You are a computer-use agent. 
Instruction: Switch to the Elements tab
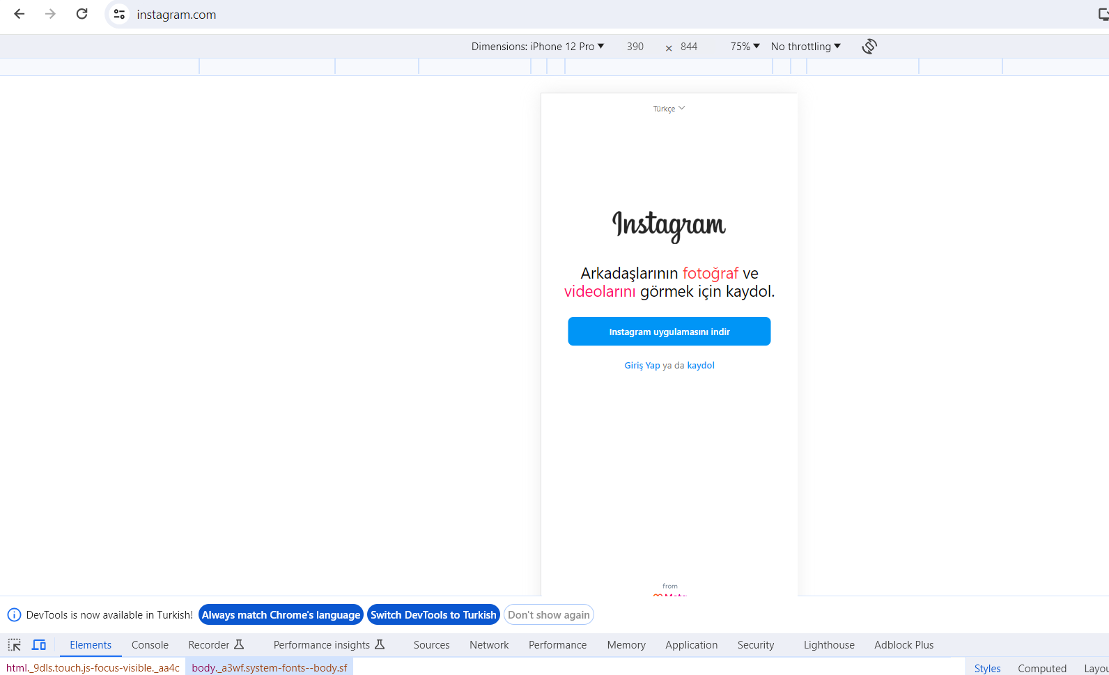[91, 645]
